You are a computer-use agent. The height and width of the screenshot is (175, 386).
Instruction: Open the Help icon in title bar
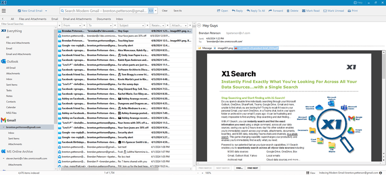(359, 3)
